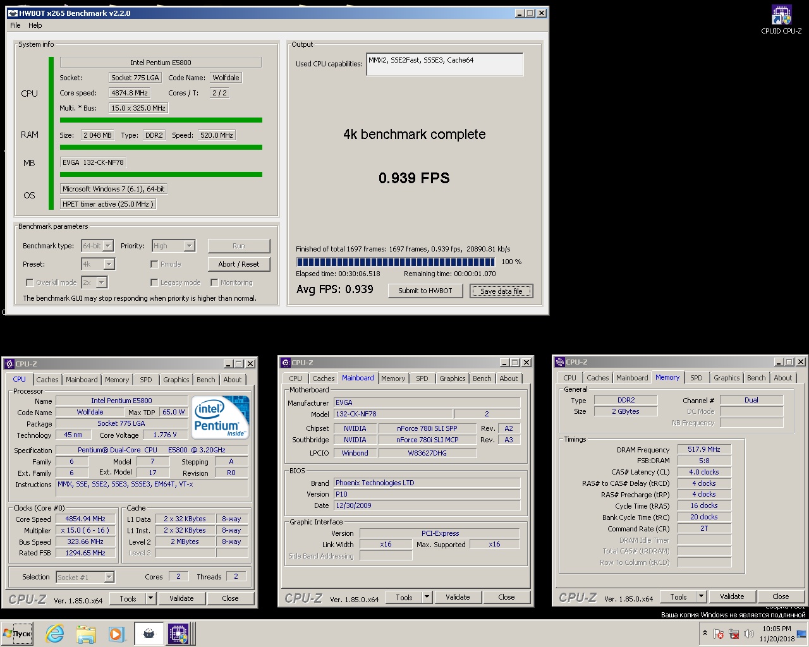Click Submit to HWBOT button

click(x=425, y=291)
